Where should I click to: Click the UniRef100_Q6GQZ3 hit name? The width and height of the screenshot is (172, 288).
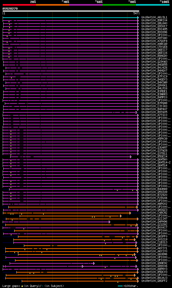click(154, 210)
